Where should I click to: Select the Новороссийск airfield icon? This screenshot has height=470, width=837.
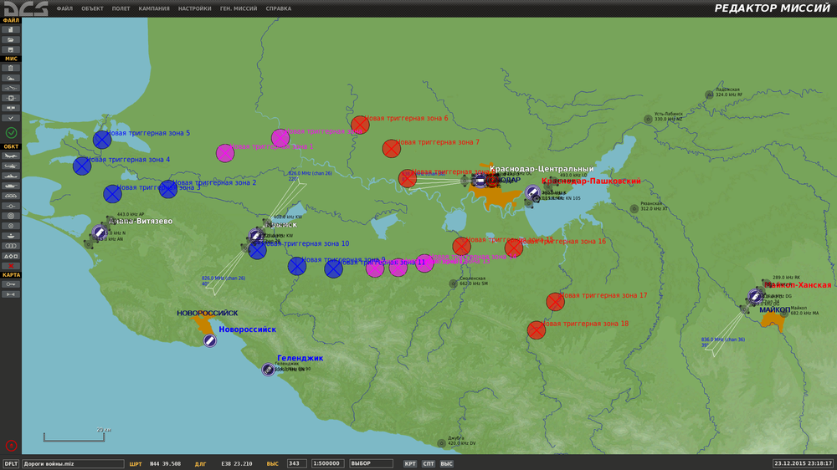point(210,340)
